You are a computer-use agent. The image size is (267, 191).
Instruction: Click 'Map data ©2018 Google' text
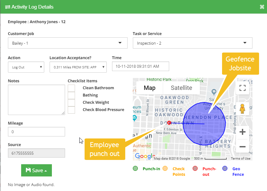172,159
